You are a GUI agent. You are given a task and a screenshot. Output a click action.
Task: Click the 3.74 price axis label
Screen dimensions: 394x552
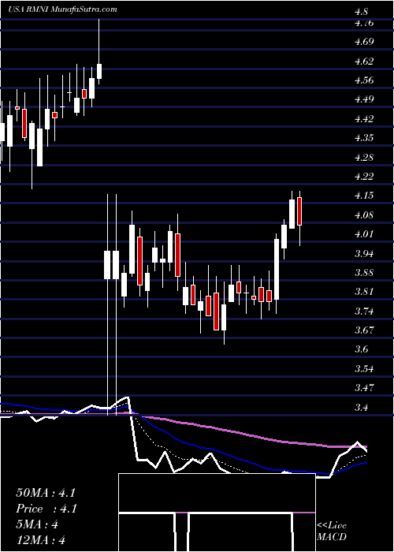pos(364,311)
